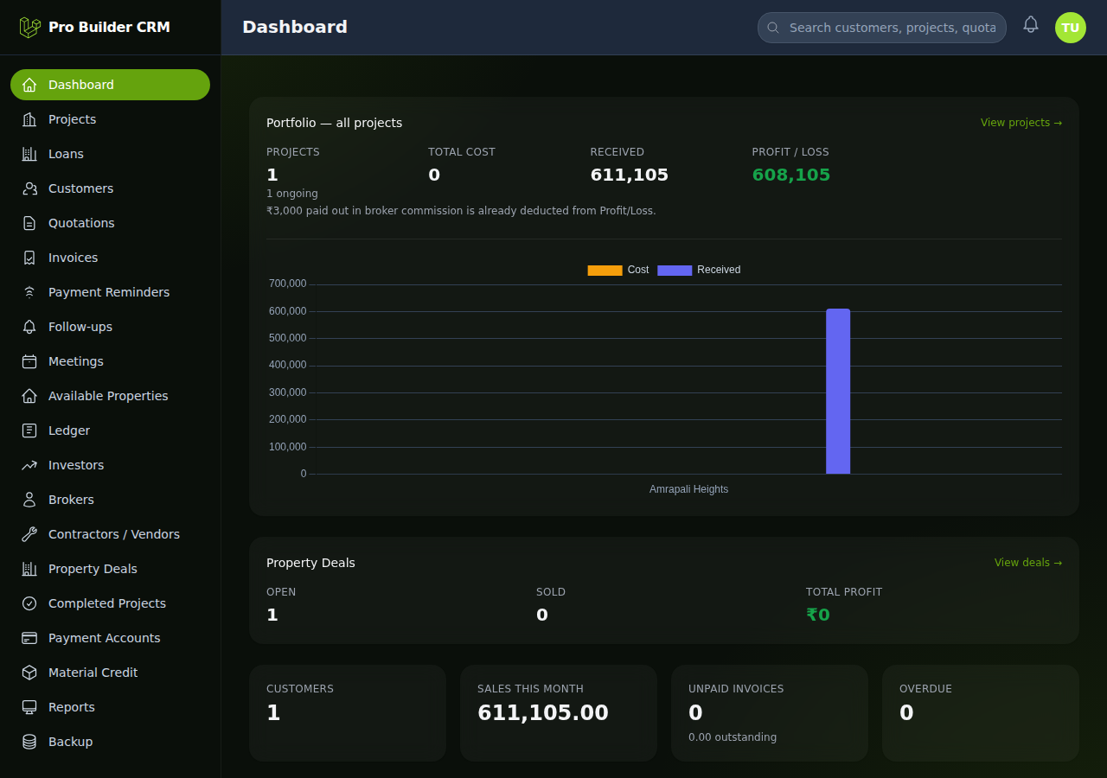Click the Invoices receipt icon
The width and height of the screenshot is (1107, 778).
point(29,258)
